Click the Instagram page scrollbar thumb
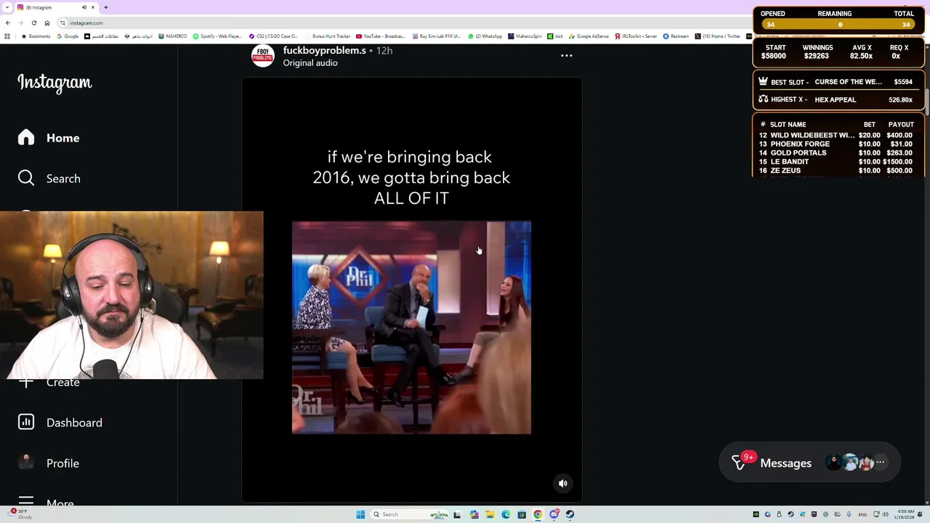 (x=927, y=101)
